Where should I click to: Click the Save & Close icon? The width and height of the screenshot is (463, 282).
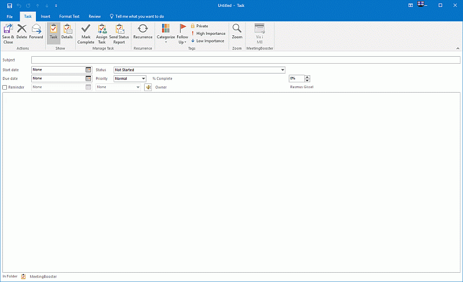(x=8, y=34)
